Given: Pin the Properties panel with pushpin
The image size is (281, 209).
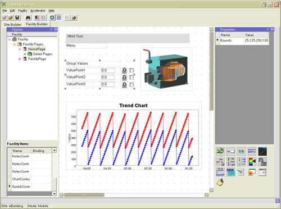Looking at the screenshot, I should [268, 29].
